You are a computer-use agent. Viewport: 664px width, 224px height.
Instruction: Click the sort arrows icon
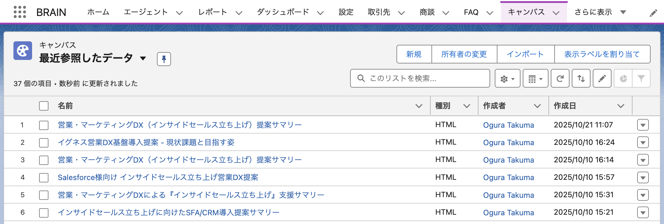(x=581, y=79)
